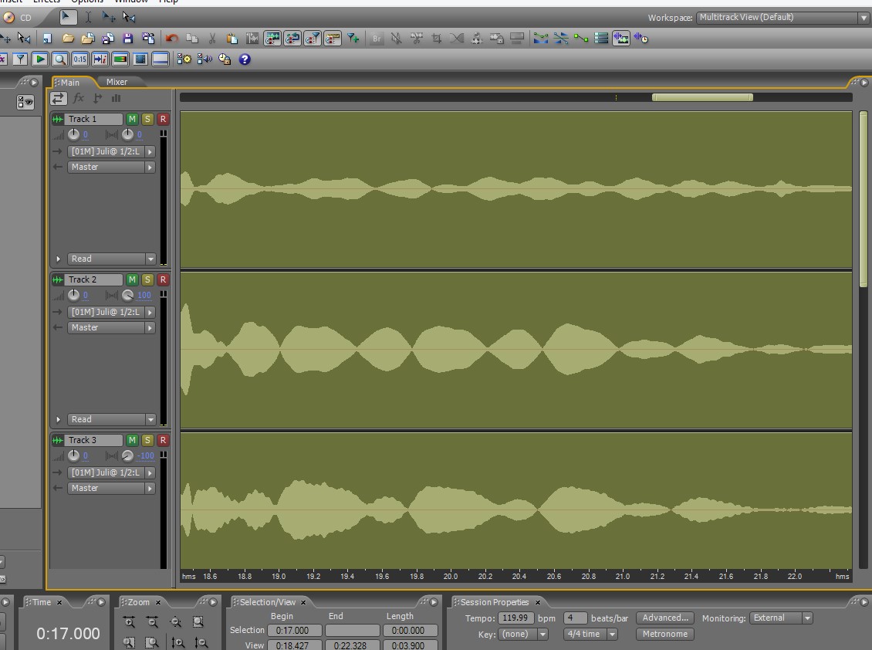The image size is (872, 650).
Task: Arm Track 3 for record with R
Action: tap(163, 440)
